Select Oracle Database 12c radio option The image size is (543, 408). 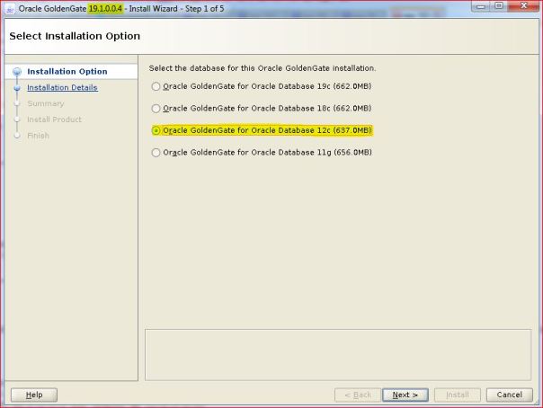coord(156,130)
